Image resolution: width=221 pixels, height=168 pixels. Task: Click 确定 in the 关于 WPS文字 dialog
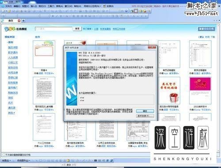tap(145, 111)
